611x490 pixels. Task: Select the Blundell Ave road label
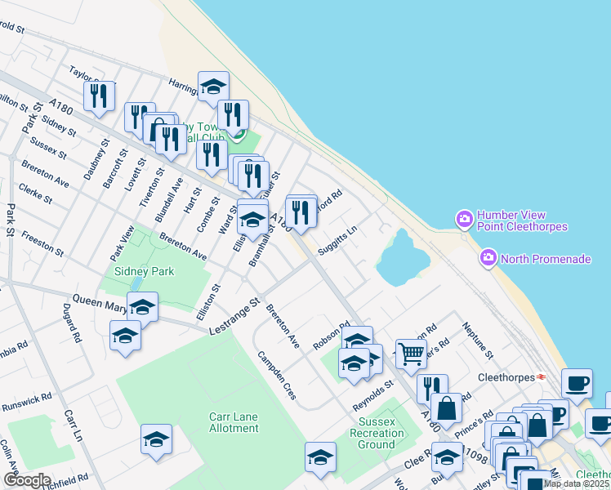(x=169, y=200)
